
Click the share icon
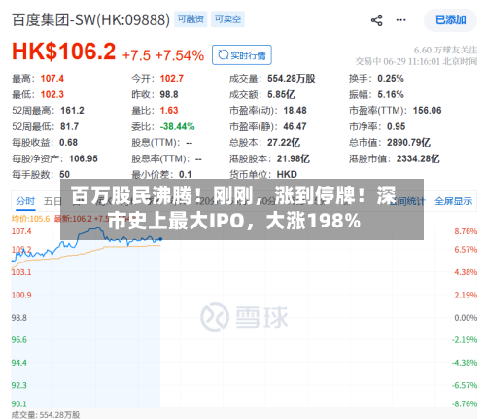click(x=376, y=20)
